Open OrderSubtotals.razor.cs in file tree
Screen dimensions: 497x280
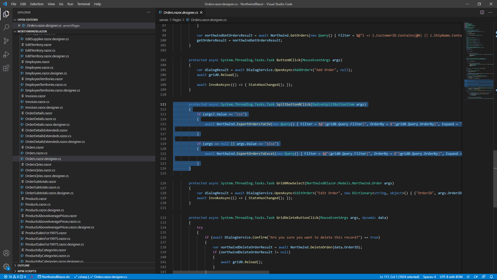pyautogui.click(x=42, y=187)
